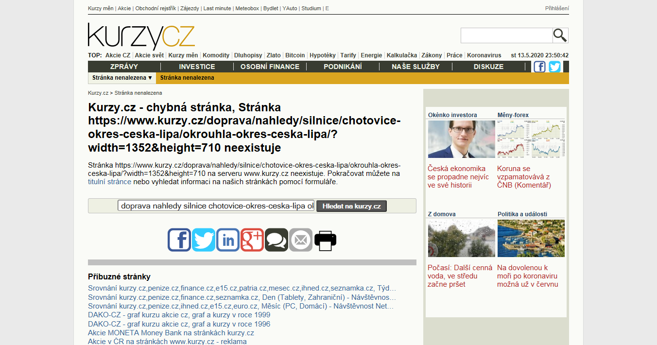This screenshot has height=345, width=657.
Task: Open the INVESTICE main menu
Action: (x=197, y=67)
